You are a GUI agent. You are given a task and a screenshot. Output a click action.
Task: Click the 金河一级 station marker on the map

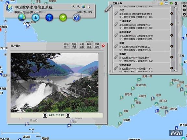point(139,79)
